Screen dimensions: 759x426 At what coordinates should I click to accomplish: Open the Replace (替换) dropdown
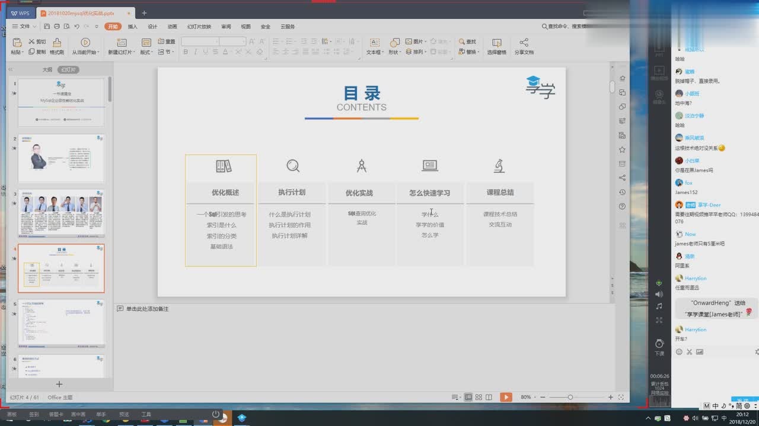tap(469, 52)
